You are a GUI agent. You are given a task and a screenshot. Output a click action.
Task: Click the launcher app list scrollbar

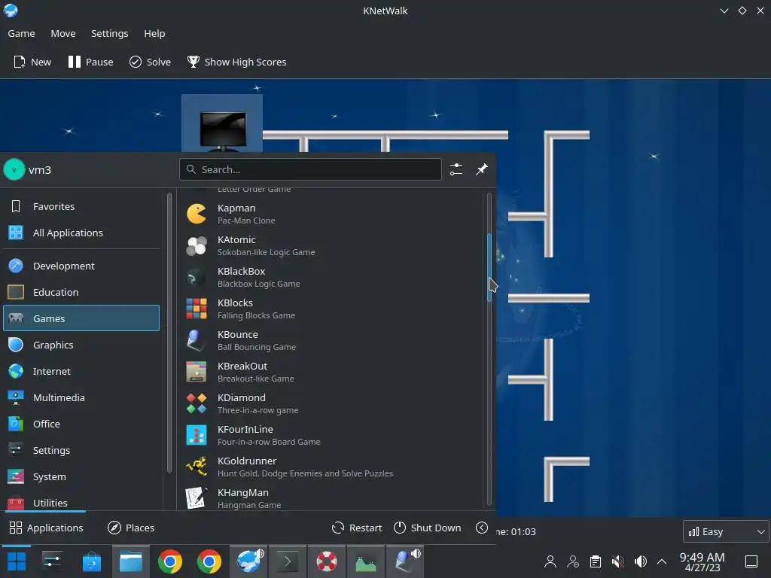click(x=489, y=267)
